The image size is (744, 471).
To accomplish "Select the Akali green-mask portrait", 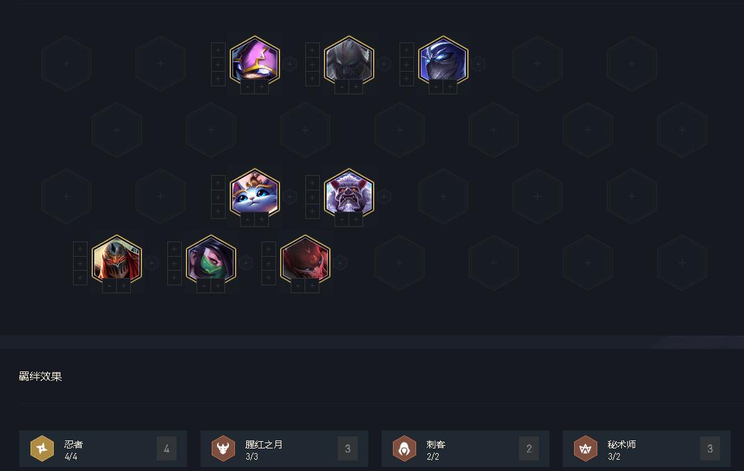I will [210, 261].
